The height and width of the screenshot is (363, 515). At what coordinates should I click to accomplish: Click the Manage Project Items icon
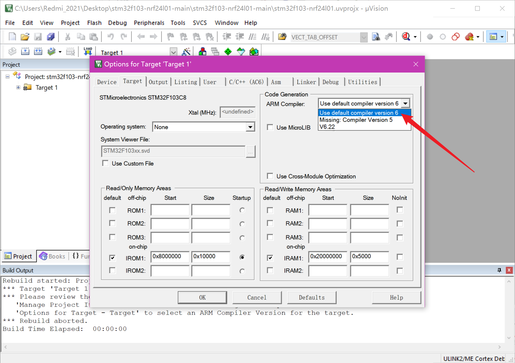coord(202,51)
